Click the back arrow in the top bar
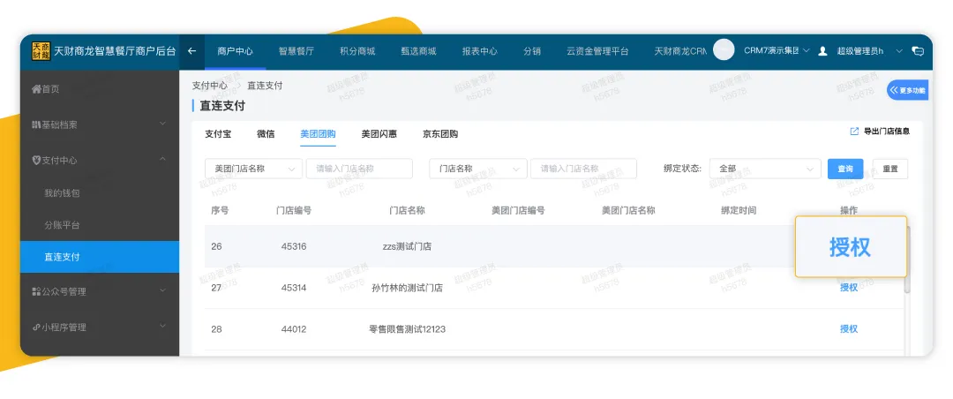Screen dimensions: 953x399 click(192, 51)
